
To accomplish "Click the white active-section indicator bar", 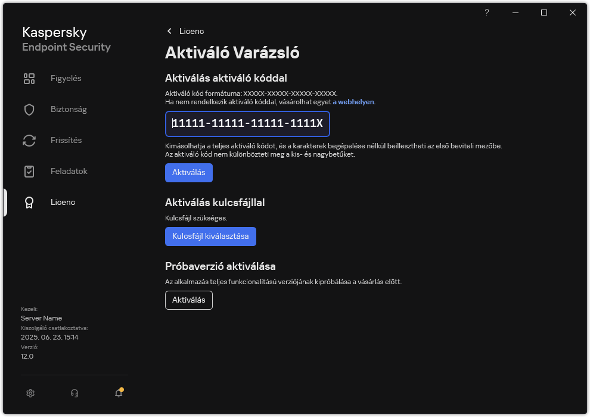I will click(4, 202).
